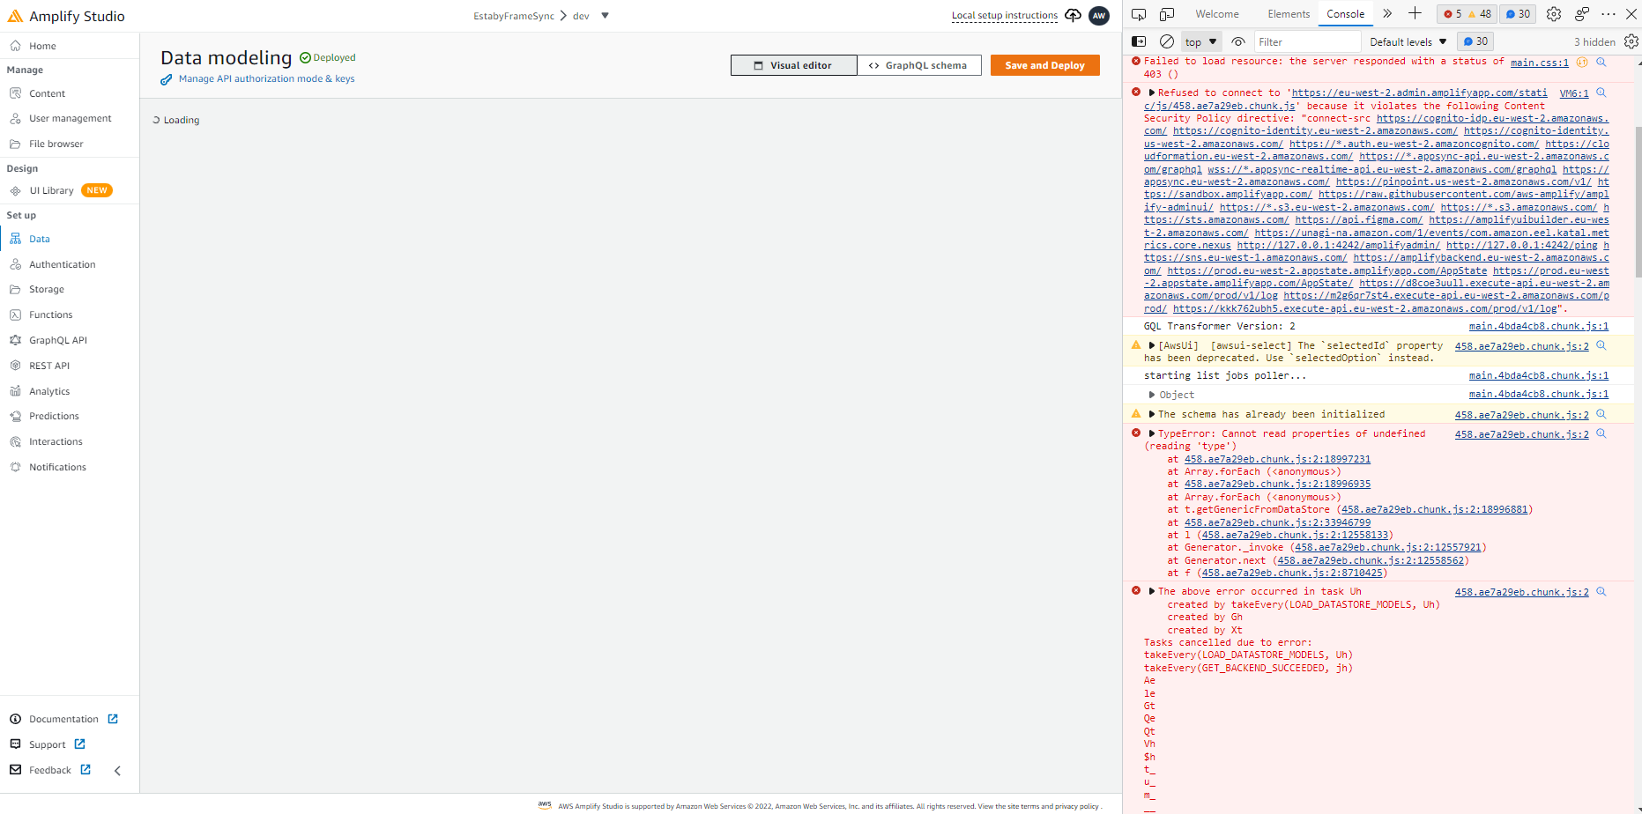Clear the console messages
Viewport: 1642px width, 814px height.
[x=1166, y=41]
